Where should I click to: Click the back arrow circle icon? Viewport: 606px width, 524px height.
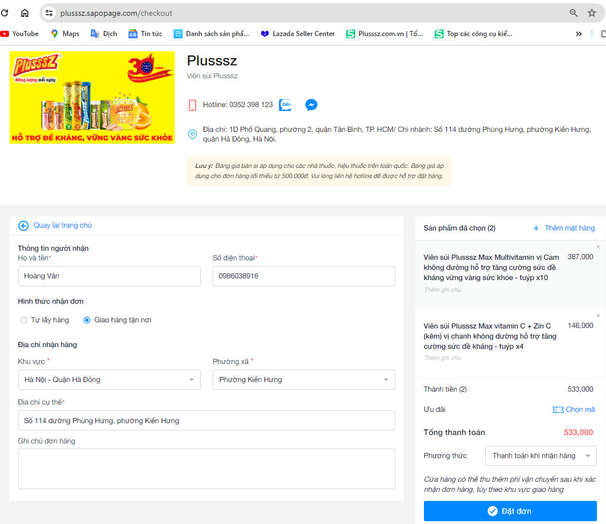click(24, 225)
